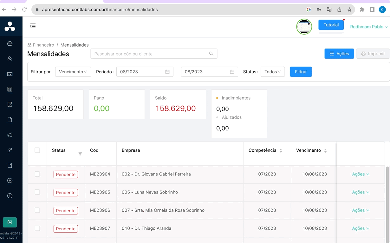Viewport: 390px width, 243px height.
Task: Click the Tutorial button
Action: coord(331,25)
